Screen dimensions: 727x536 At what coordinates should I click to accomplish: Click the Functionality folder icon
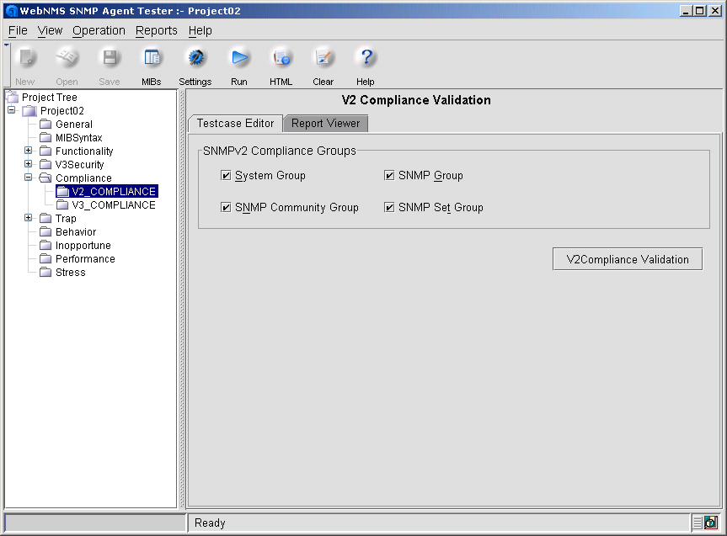coord(45,151)
